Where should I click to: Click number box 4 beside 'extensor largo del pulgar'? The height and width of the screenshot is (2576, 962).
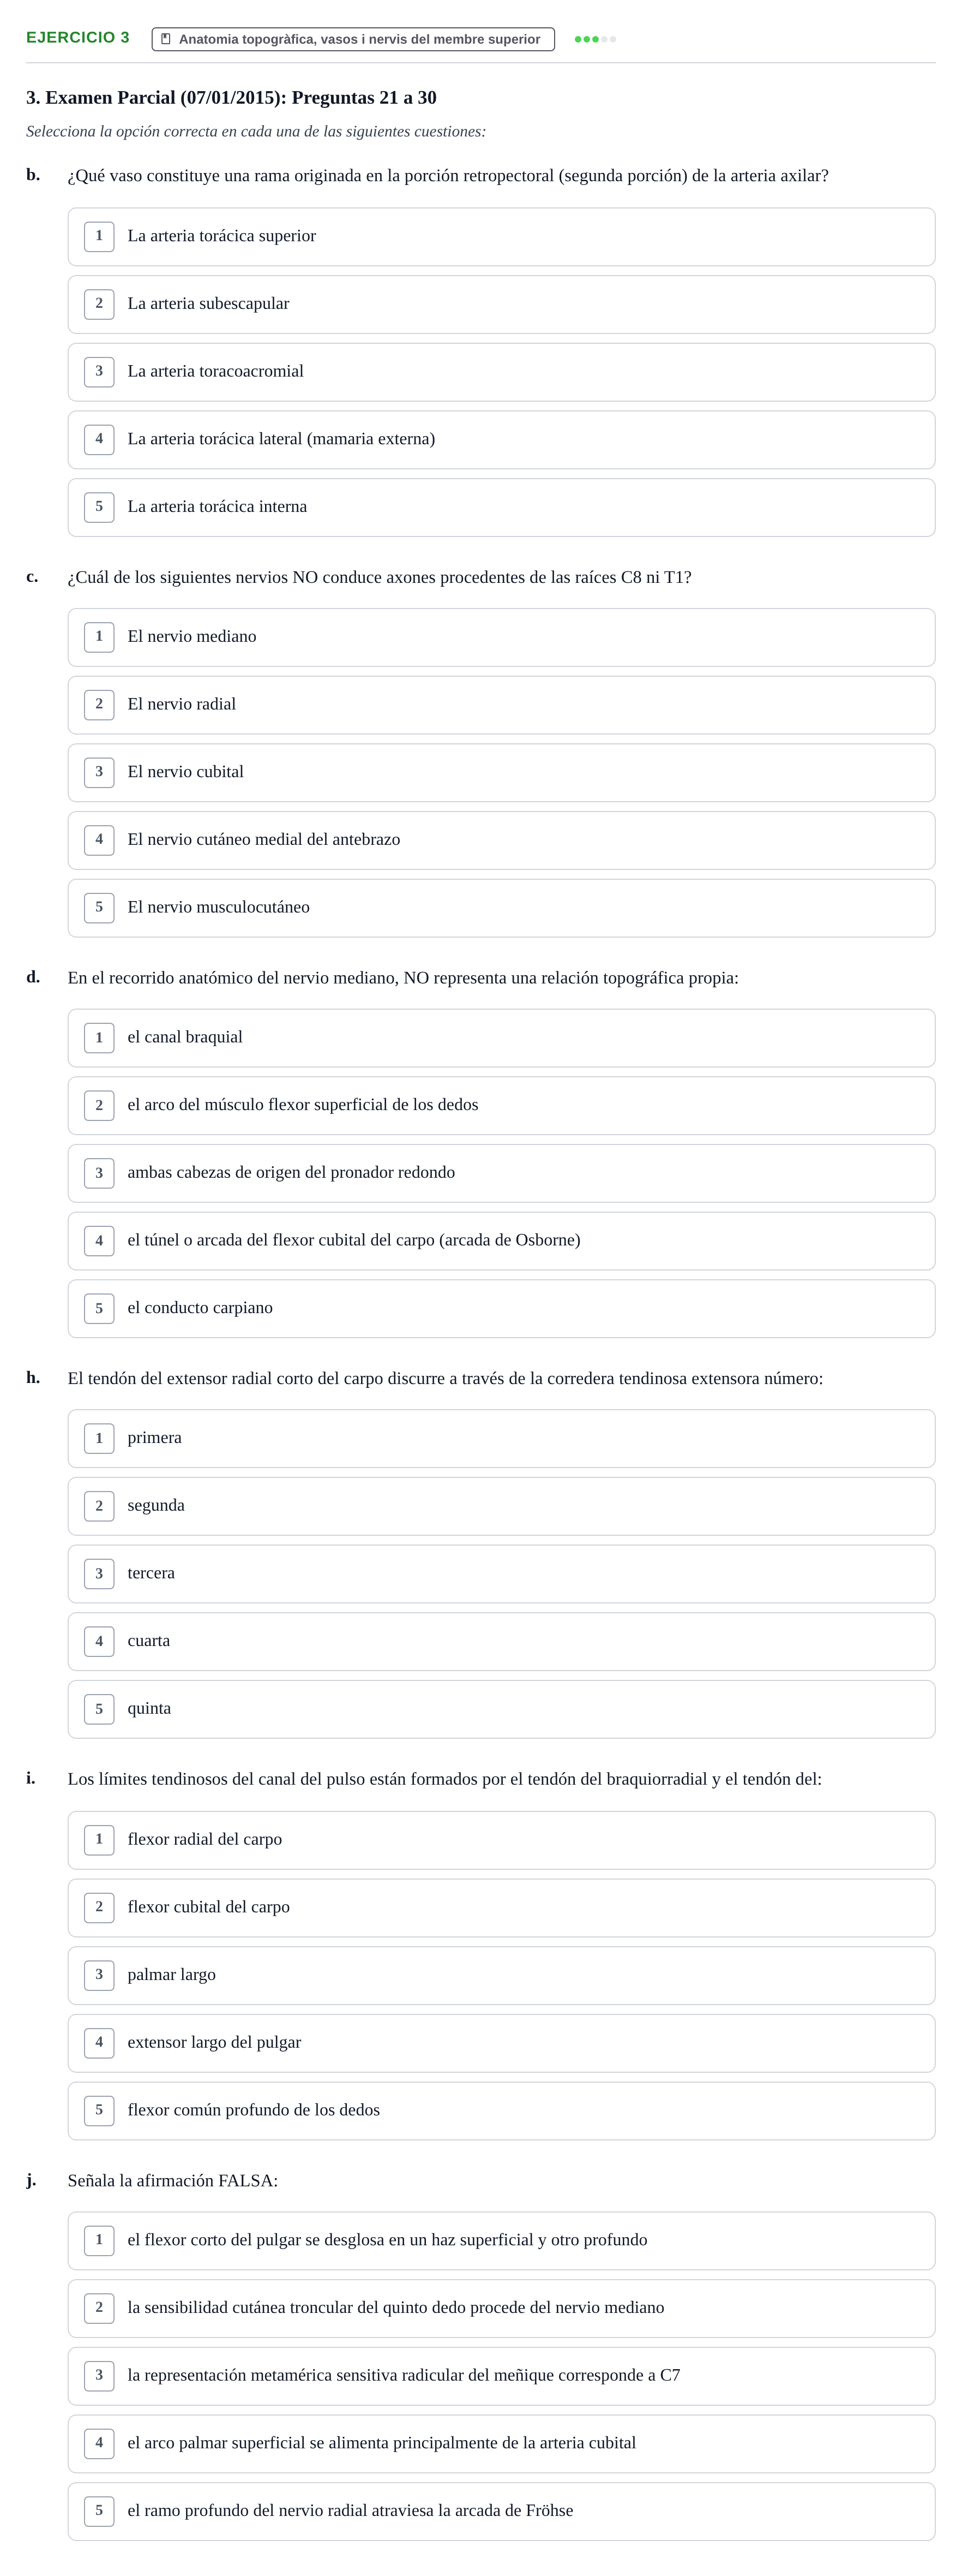pos(99,2042)
